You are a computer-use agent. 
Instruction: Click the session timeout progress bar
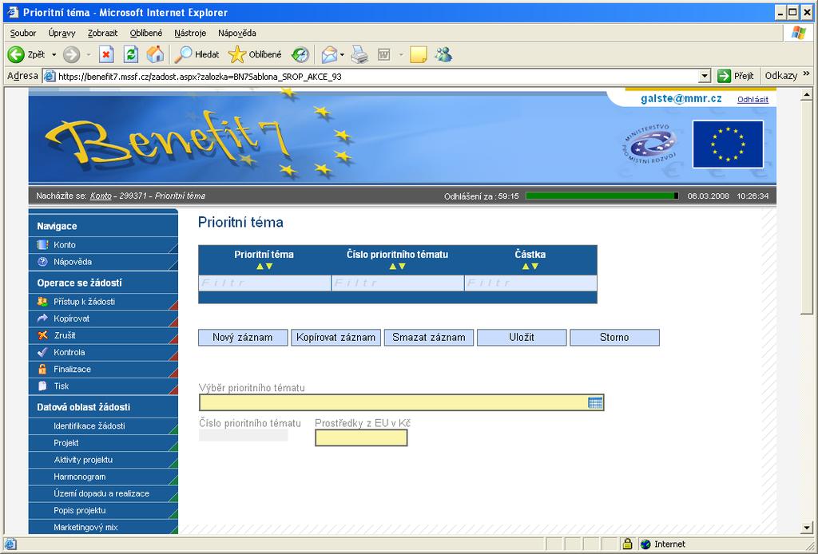(x=602, y=196)
